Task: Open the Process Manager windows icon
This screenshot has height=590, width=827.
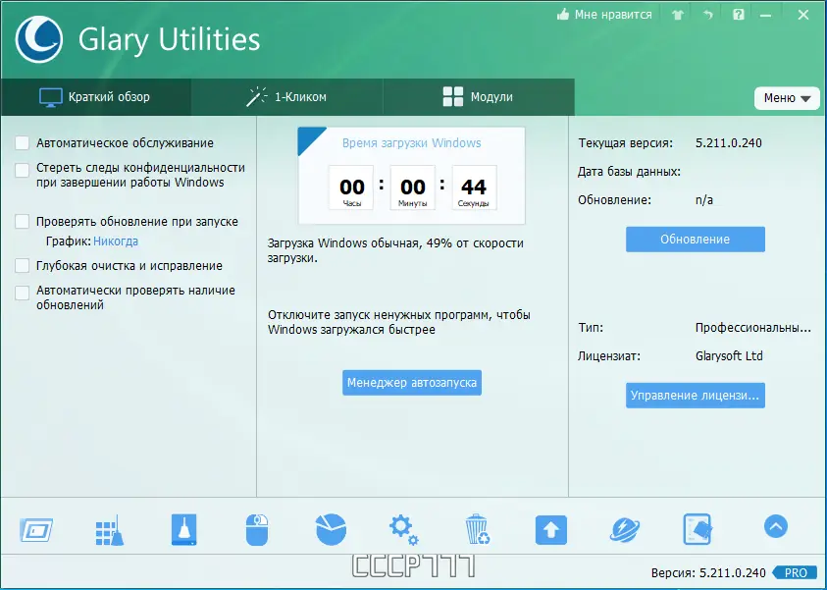Action: coord(34,527)
